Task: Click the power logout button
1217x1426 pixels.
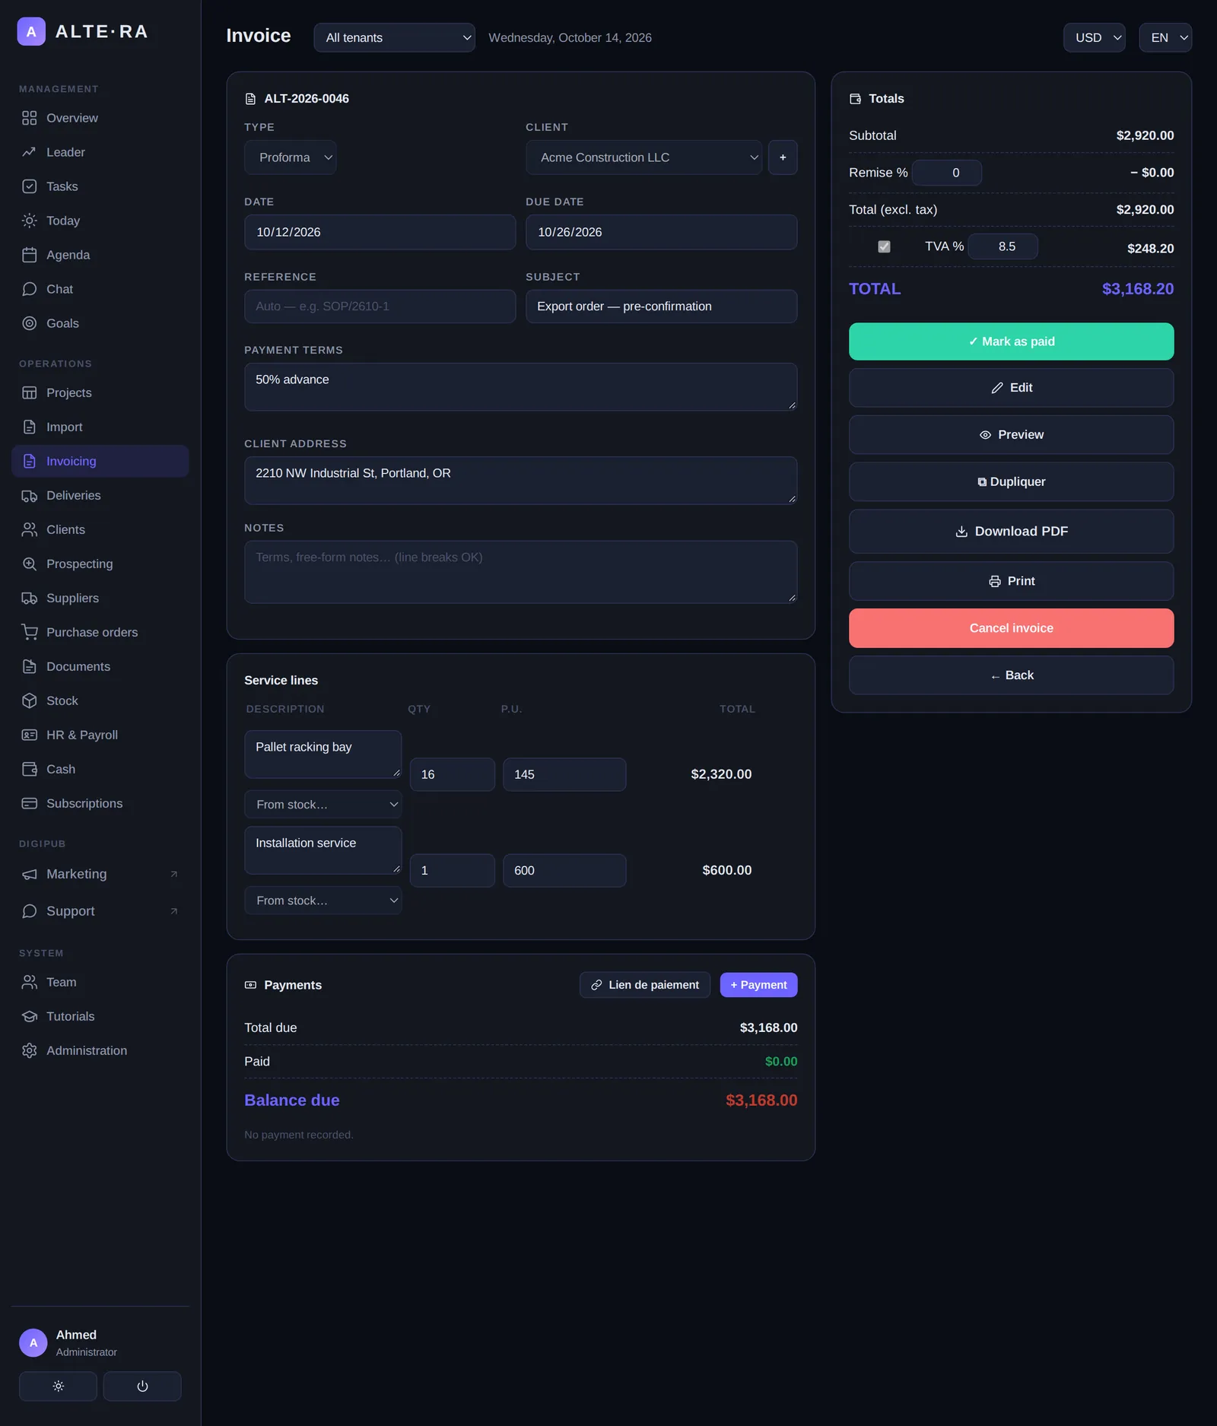Action: (x=142, y=1386)
